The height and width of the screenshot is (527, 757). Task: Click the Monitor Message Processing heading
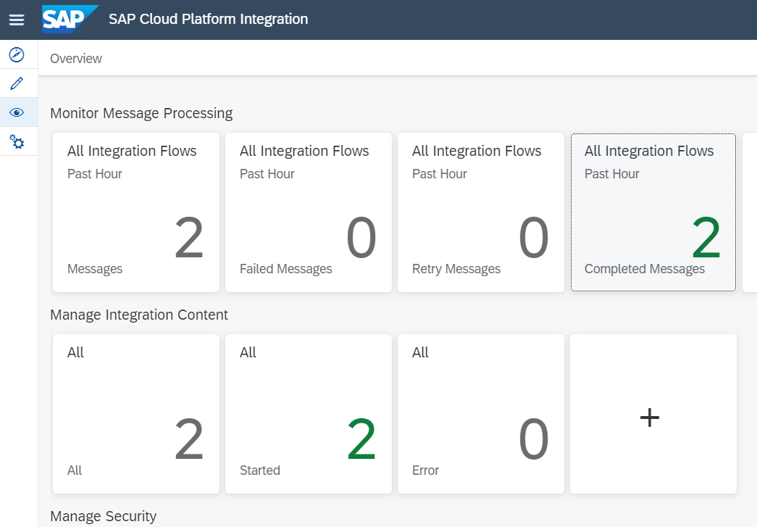tap(141, 113)
